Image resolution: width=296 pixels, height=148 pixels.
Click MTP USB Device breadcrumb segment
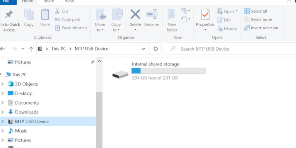coord(91,49)
